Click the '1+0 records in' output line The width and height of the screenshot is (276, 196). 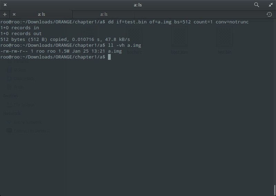pyautogui.click(x=20, y=28)
